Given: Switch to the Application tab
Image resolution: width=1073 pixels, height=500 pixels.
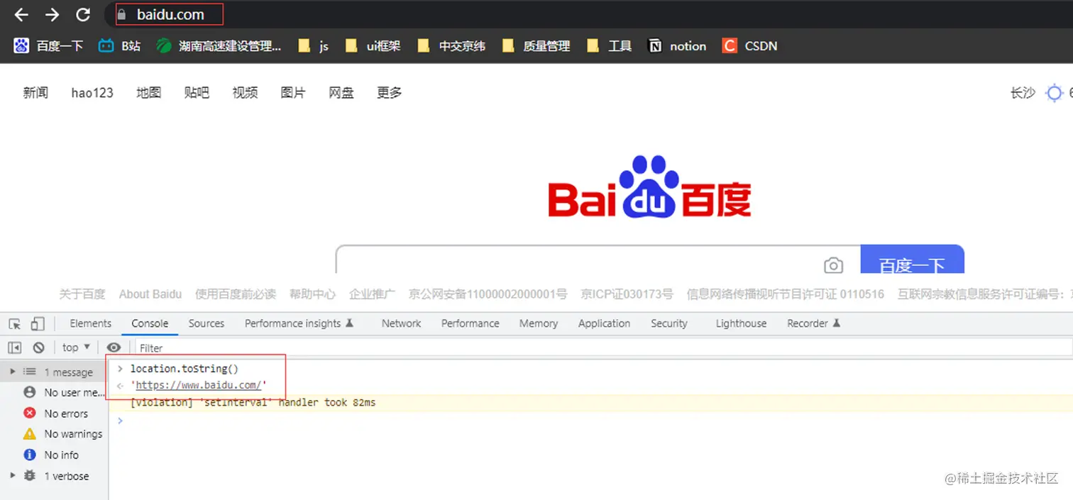Looking at the screenshot, I should (x=604, y=323).
